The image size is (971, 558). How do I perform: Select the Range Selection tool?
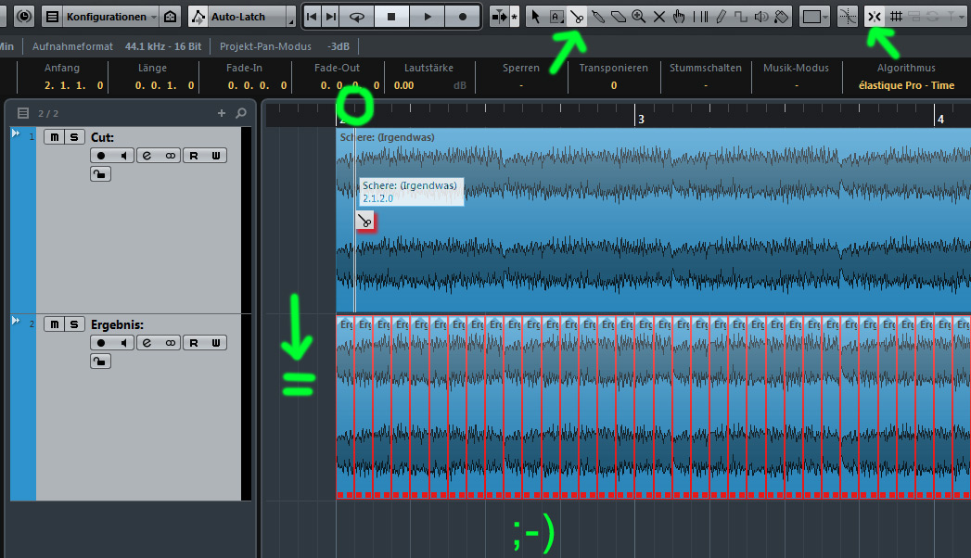click(556, 17)
